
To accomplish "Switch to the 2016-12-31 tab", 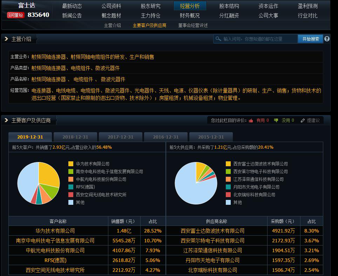I will tap(166, 137).
